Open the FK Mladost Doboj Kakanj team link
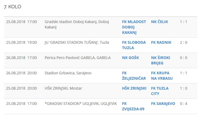 134,27
